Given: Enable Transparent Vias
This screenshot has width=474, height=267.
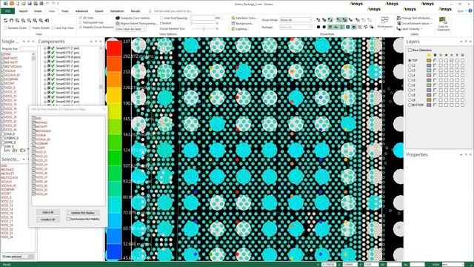Looking at the screenshot, I should coord(80,22).
